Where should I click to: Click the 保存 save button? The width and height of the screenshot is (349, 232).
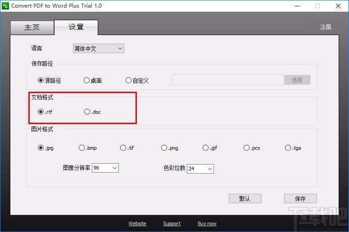[300, 198]
